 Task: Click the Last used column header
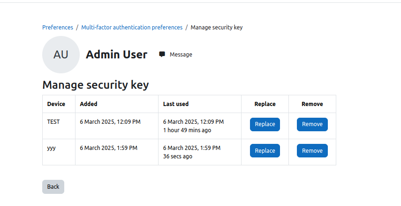tap(176, 104)
